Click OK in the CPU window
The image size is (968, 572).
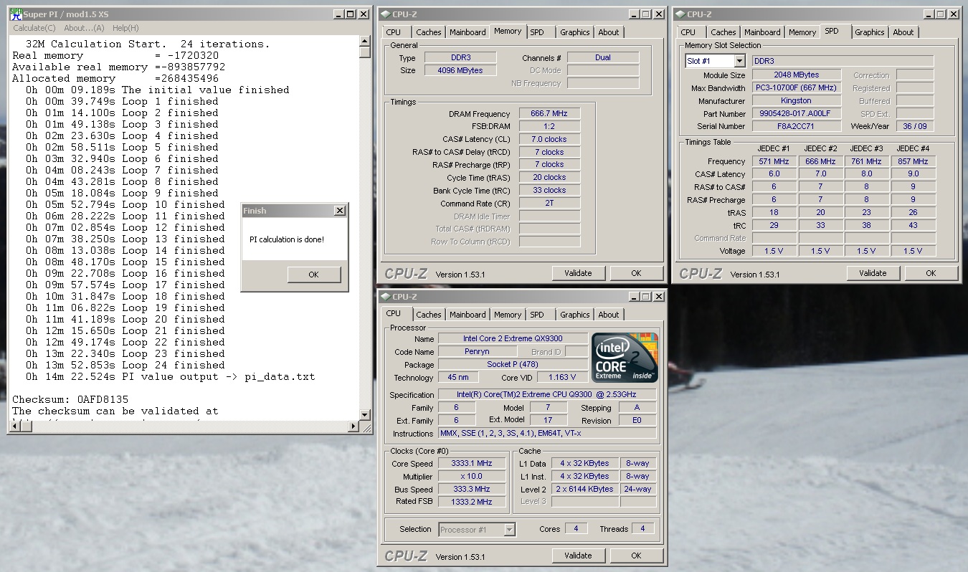636,556
